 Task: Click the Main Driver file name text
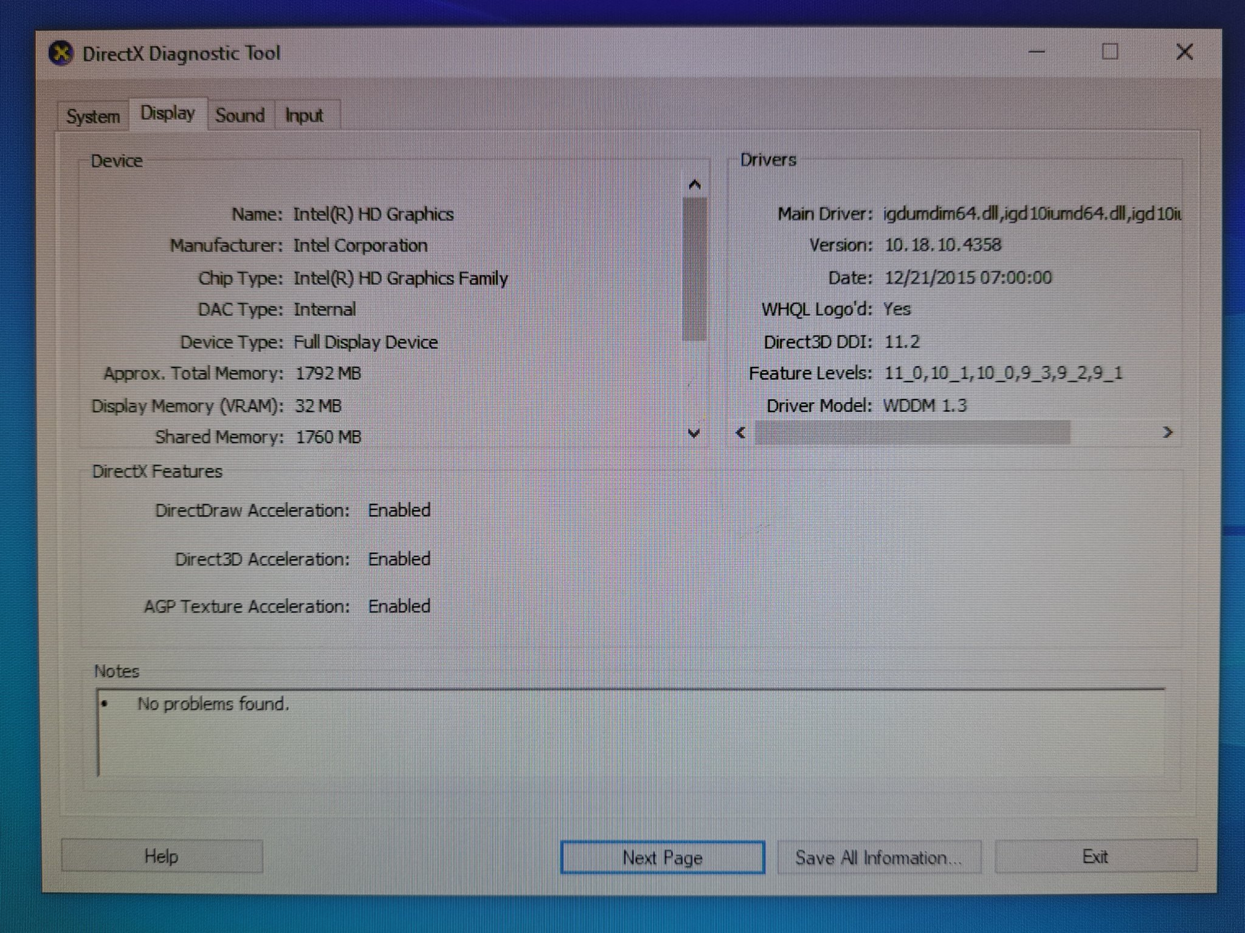point(1031,214)
